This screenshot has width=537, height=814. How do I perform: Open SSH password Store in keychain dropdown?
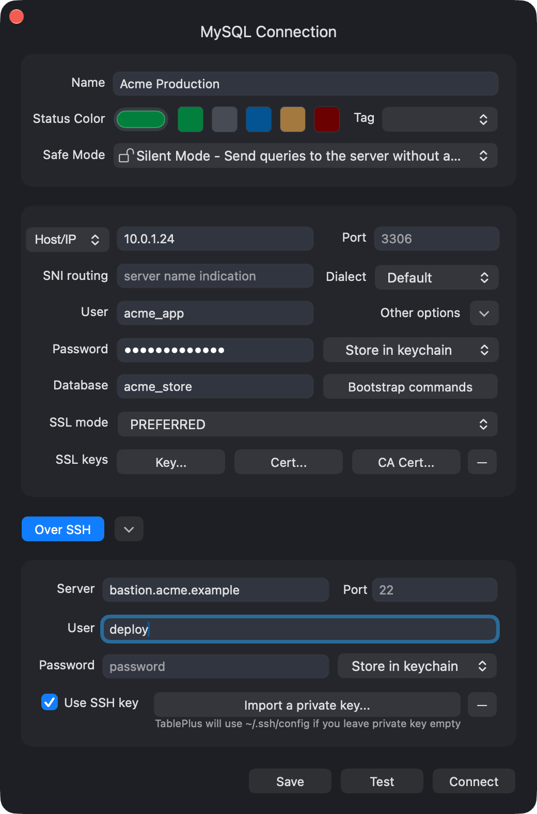click(x=417, y=666)
